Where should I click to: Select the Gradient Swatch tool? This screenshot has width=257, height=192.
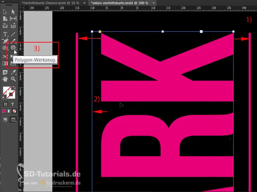[5, 63]
